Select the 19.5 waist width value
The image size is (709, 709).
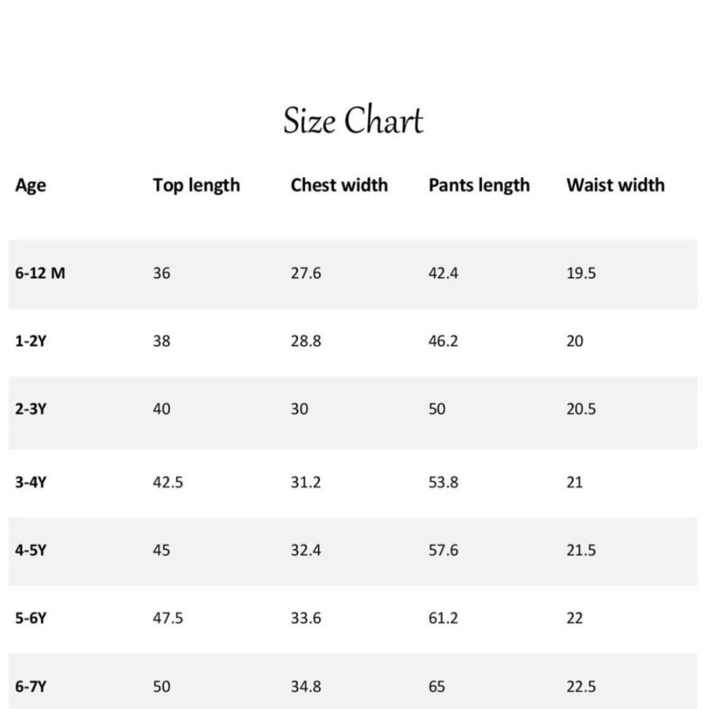coord(581,273)
